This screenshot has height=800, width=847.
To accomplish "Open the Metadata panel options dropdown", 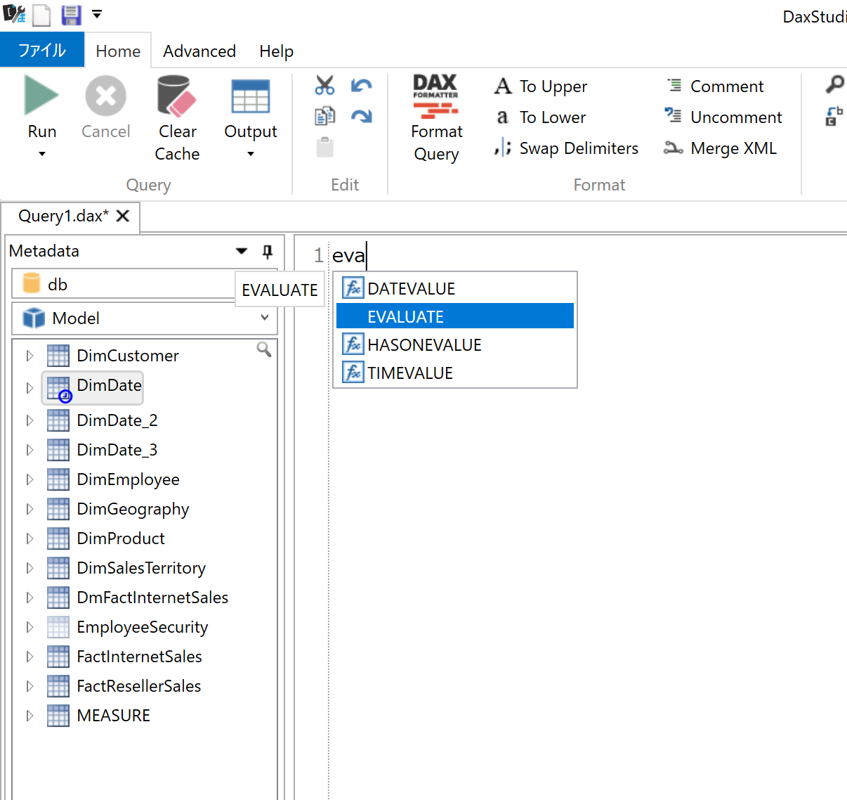I will point(242,251).
